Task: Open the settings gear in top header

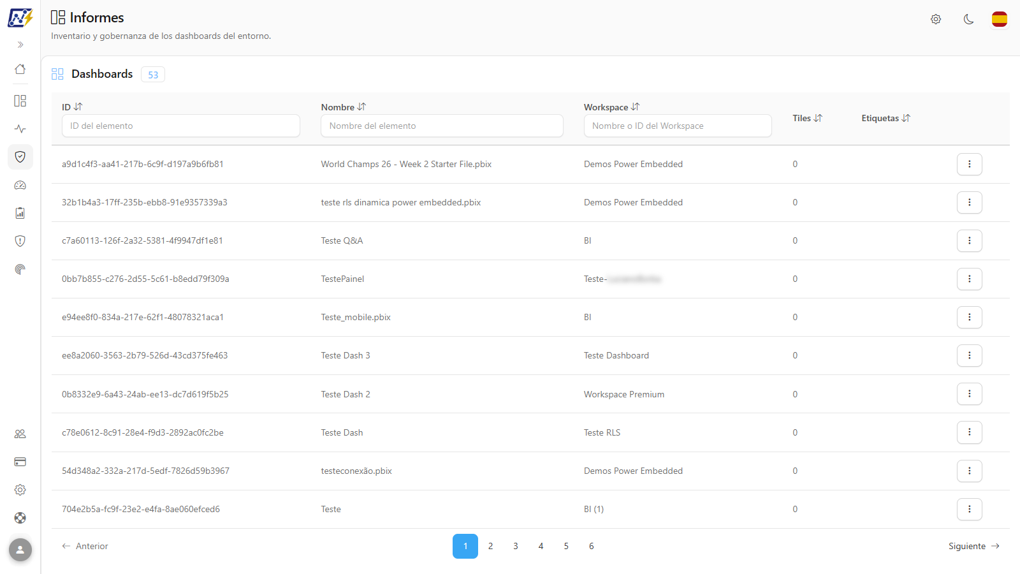Action: coord(936,19)
